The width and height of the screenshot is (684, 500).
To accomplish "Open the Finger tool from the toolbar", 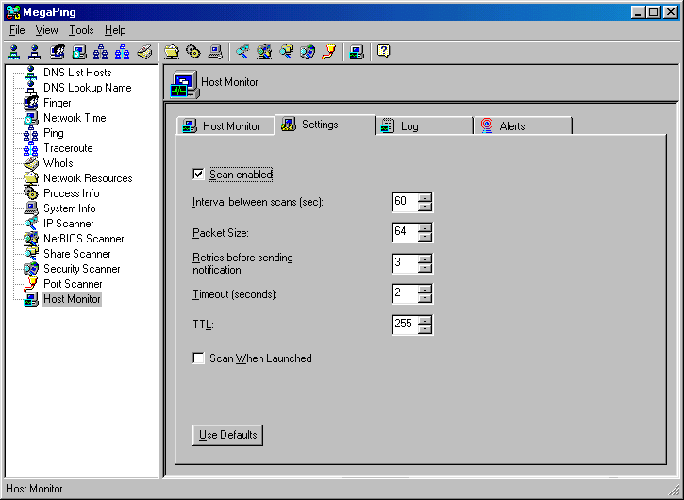I will (x=58, y=52).
